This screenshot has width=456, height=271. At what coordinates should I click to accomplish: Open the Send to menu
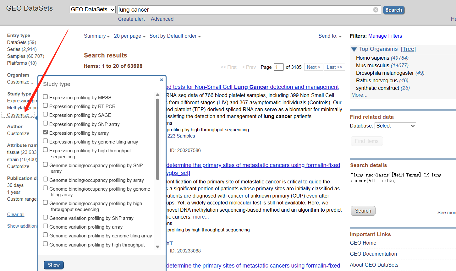[330, 36]
